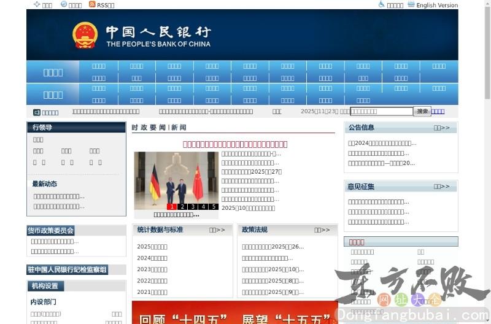This screenshot has width=491, height=324.
Task: Show carousel slide 5
Action: (x=214, y=207)
